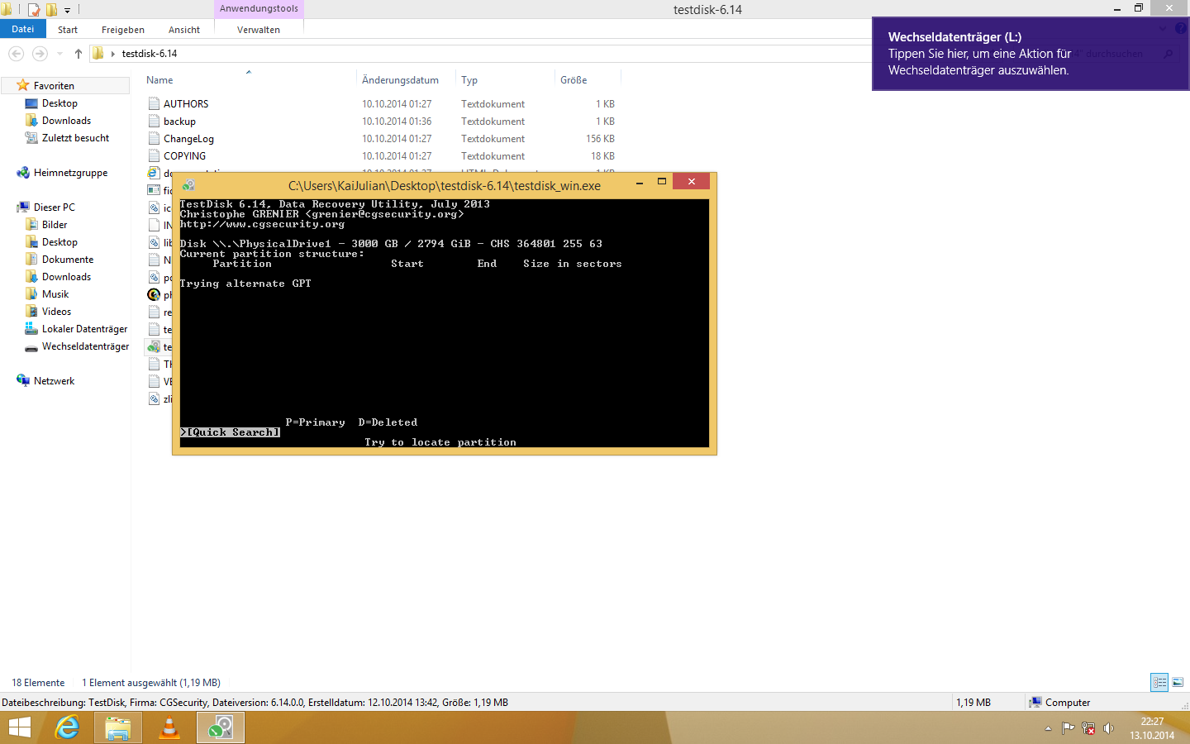
Task: Switch to large thumbnails view layout
Action: tap(1178, 682)
